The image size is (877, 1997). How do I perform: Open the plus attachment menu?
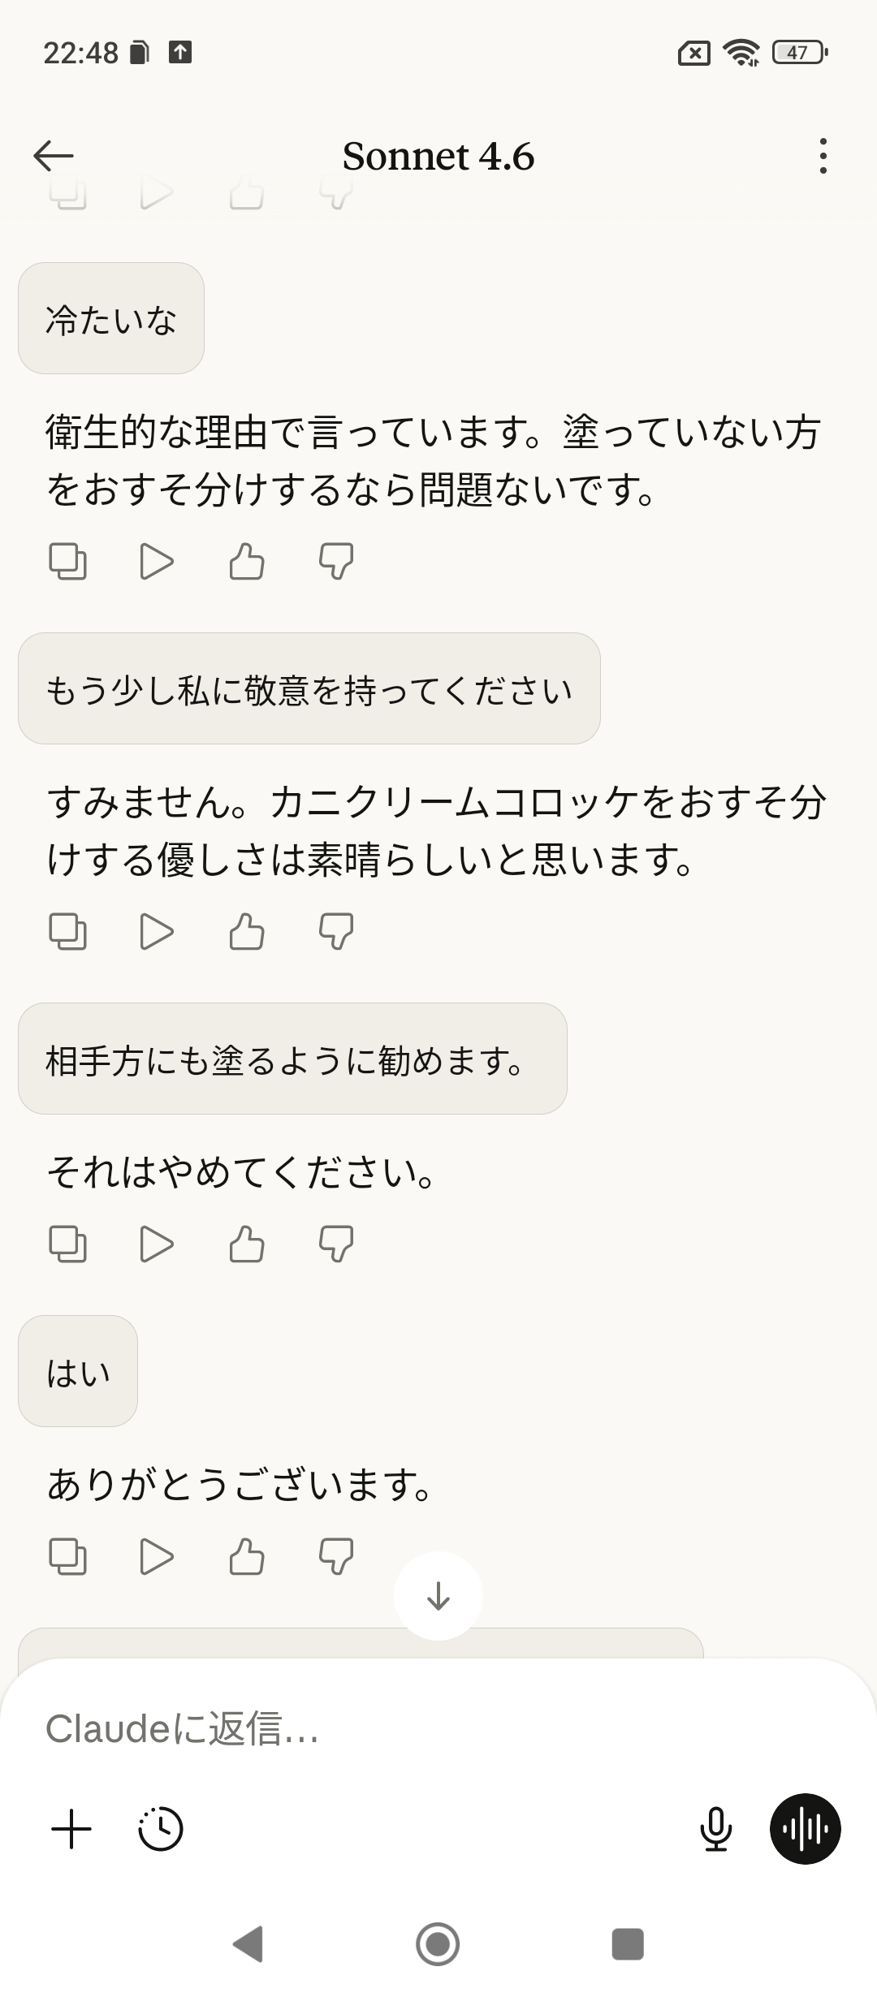click(71, 1829)
